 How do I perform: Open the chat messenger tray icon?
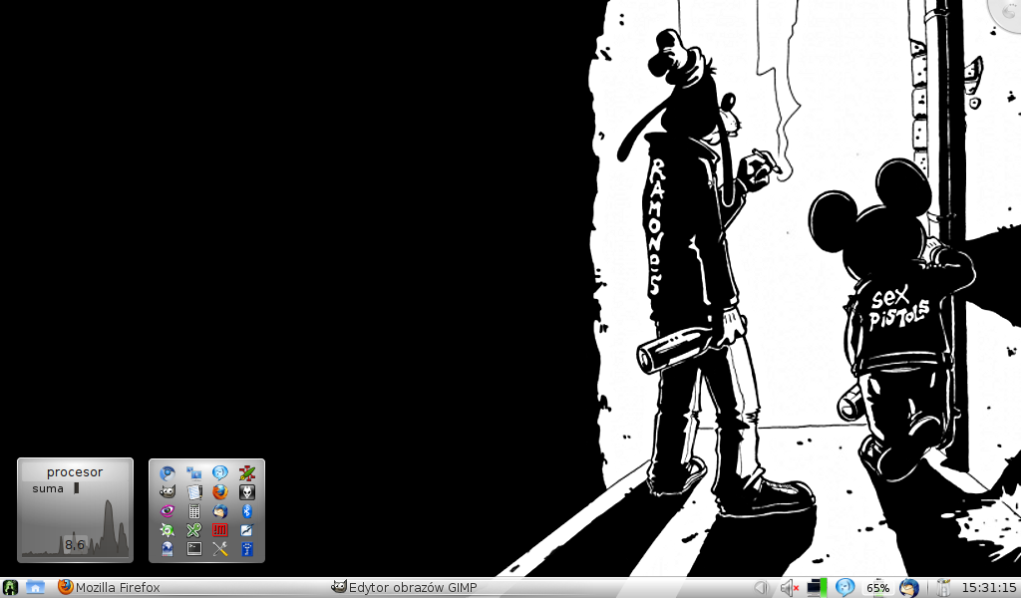click(846, 588)
